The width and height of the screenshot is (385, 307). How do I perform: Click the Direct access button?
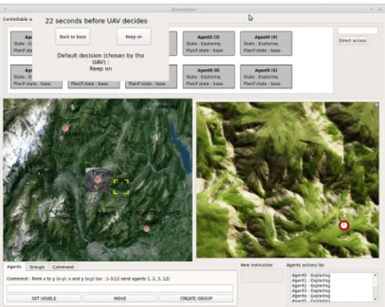tap(353, 41)
